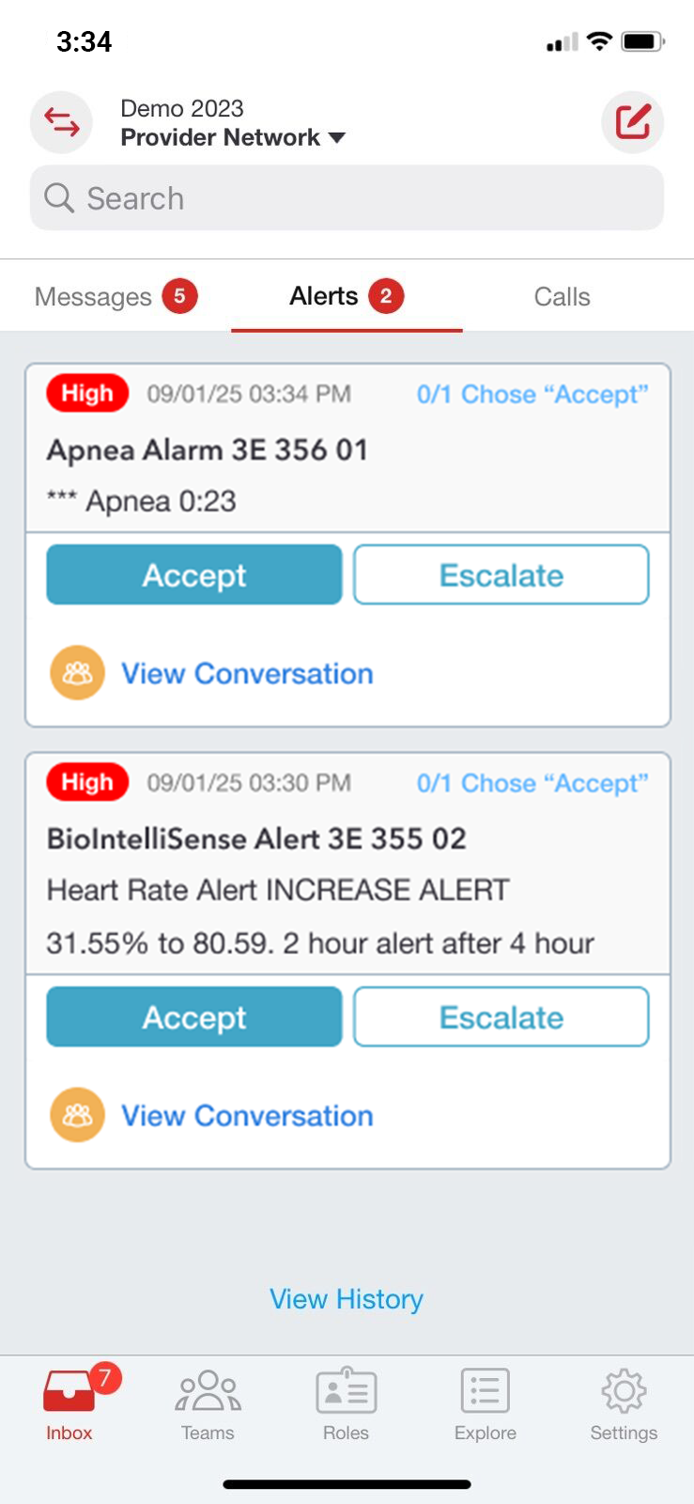The image size is (694, 1504).
Task: Escalate the Apnea Alarm alert
Action: pyautogui.click(x=501, y=574)
